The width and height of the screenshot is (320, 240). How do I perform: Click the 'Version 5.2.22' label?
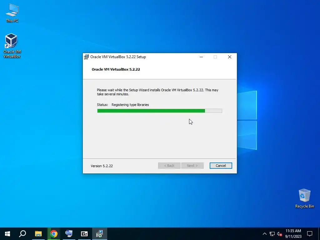tap(102, 166)
